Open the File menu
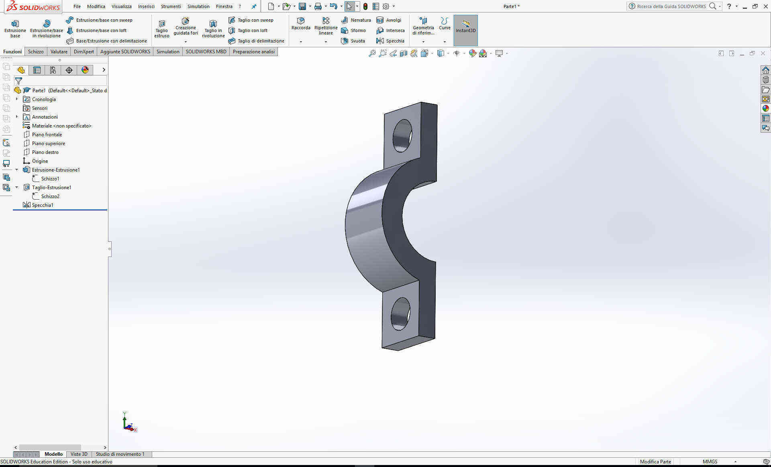 [77, 6]
